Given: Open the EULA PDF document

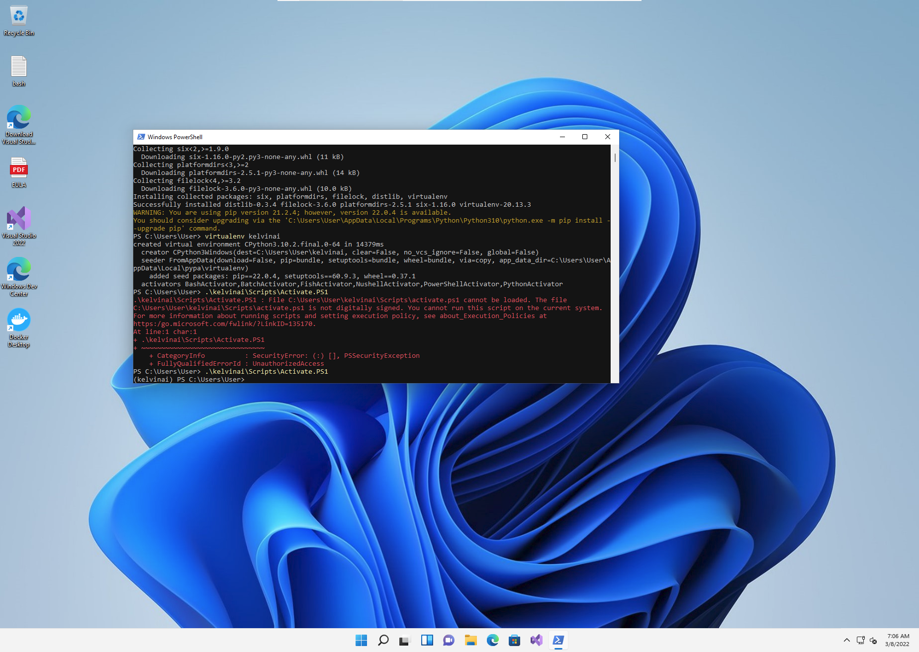Looking at the screenshot, I should [x=18, y=169].
